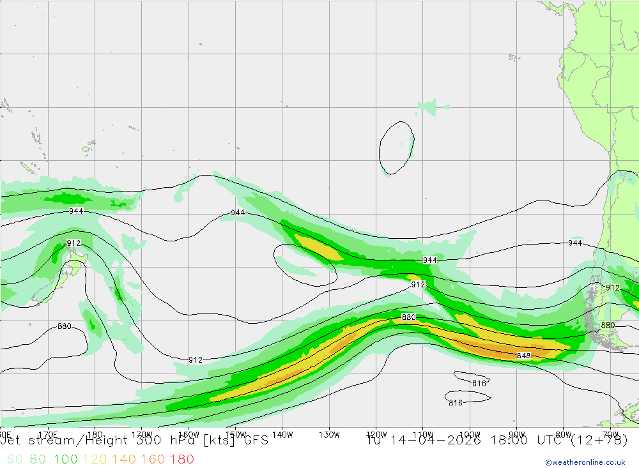Click the 100W longitude axis label
The height and width of the screenshot is (468, 639).
[470, 435]
